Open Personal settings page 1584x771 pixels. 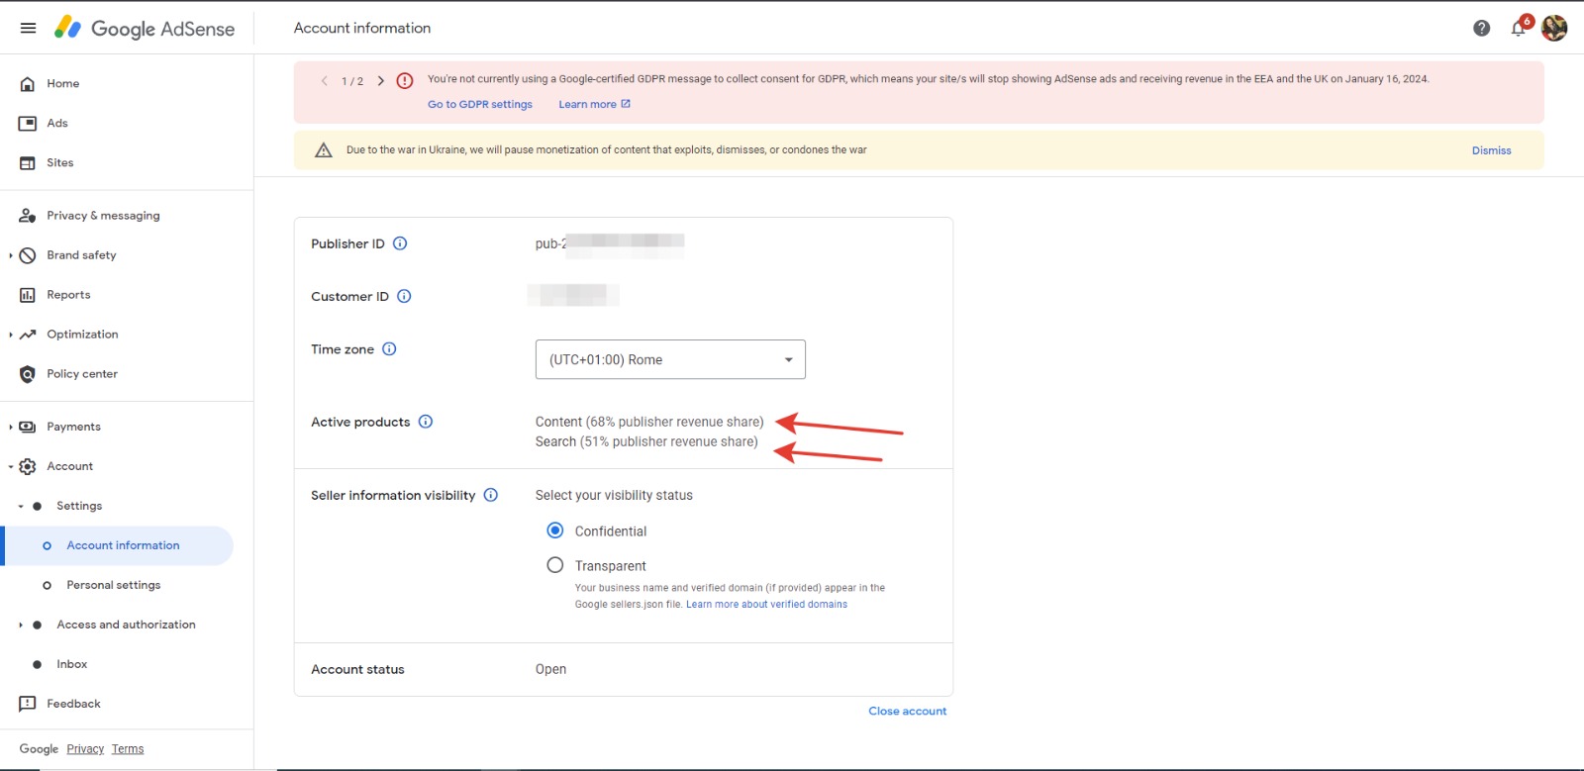tap(114, 585)
